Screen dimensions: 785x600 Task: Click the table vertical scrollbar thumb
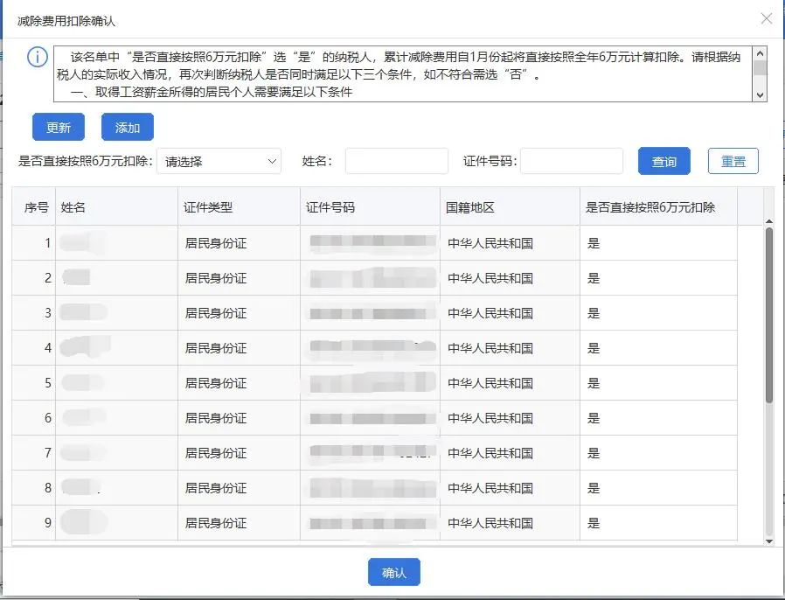coord(769,315)
